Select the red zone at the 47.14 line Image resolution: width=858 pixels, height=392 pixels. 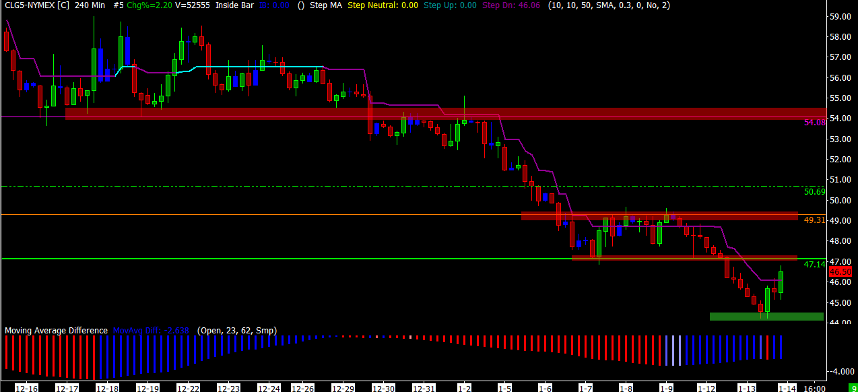[684, 258]
